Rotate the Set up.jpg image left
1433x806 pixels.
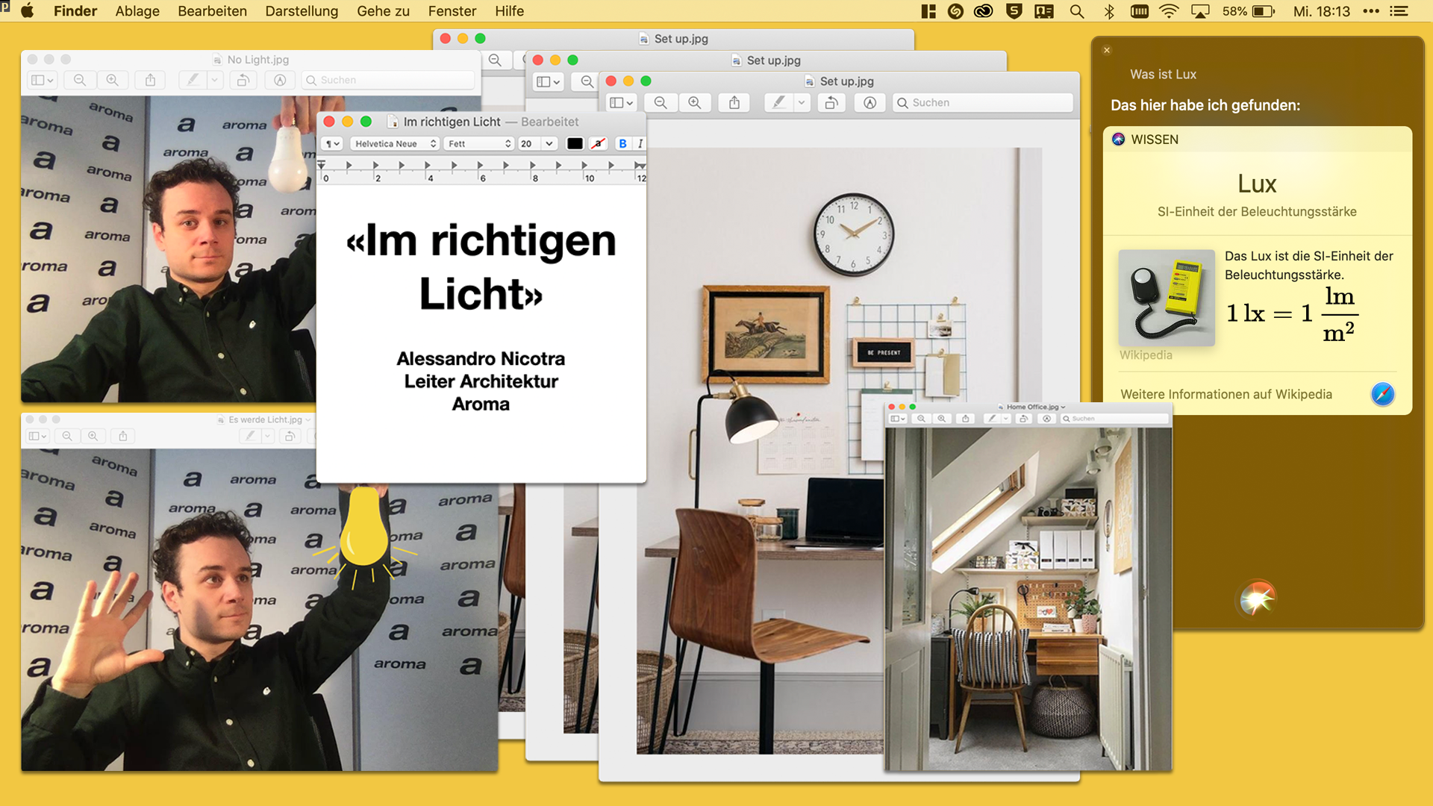click(831, 103)
